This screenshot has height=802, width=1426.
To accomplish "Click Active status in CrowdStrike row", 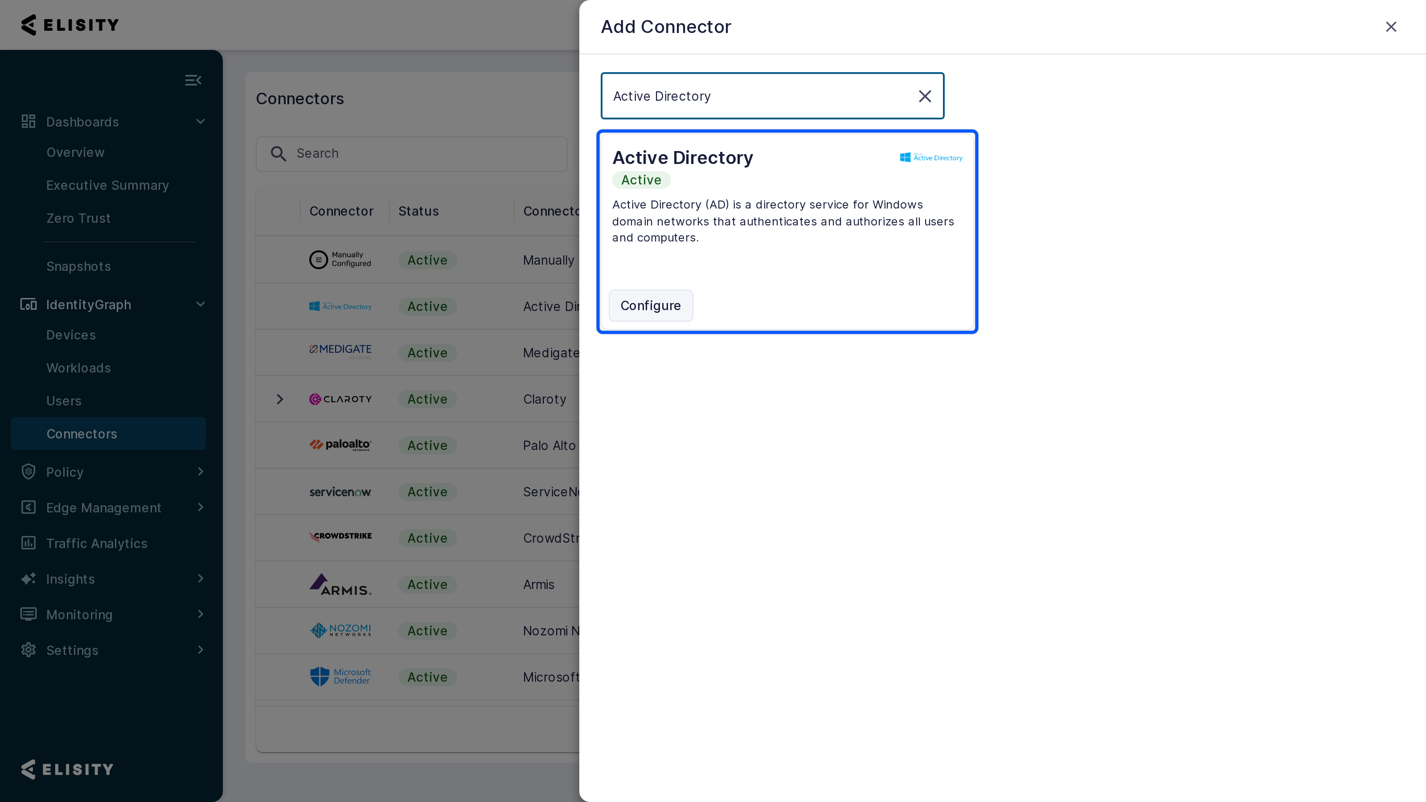I will 427,538.
